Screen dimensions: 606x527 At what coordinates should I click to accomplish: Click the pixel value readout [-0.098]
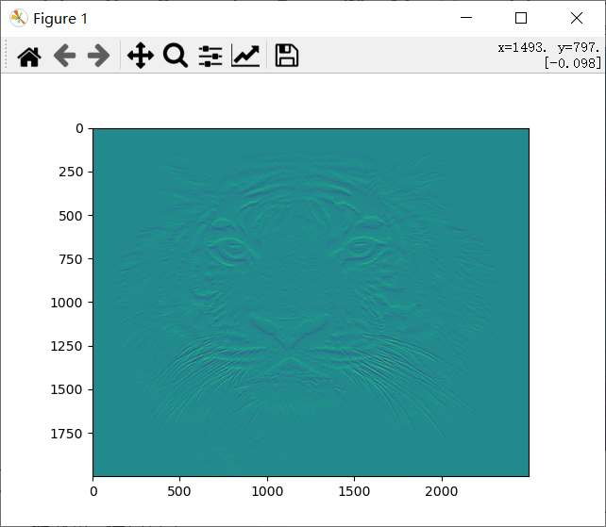click(x=573, y=62)
